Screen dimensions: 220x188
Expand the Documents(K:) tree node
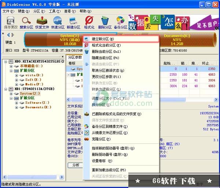point(16,107)
